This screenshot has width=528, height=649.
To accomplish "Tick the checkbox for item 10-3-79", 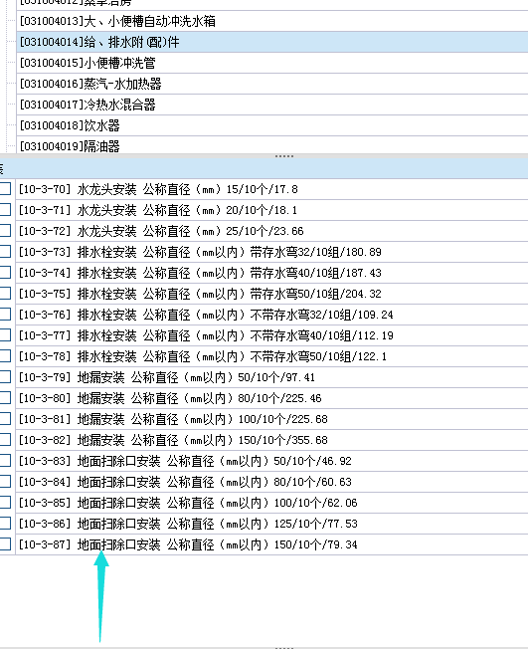I will tap(5, 377).
